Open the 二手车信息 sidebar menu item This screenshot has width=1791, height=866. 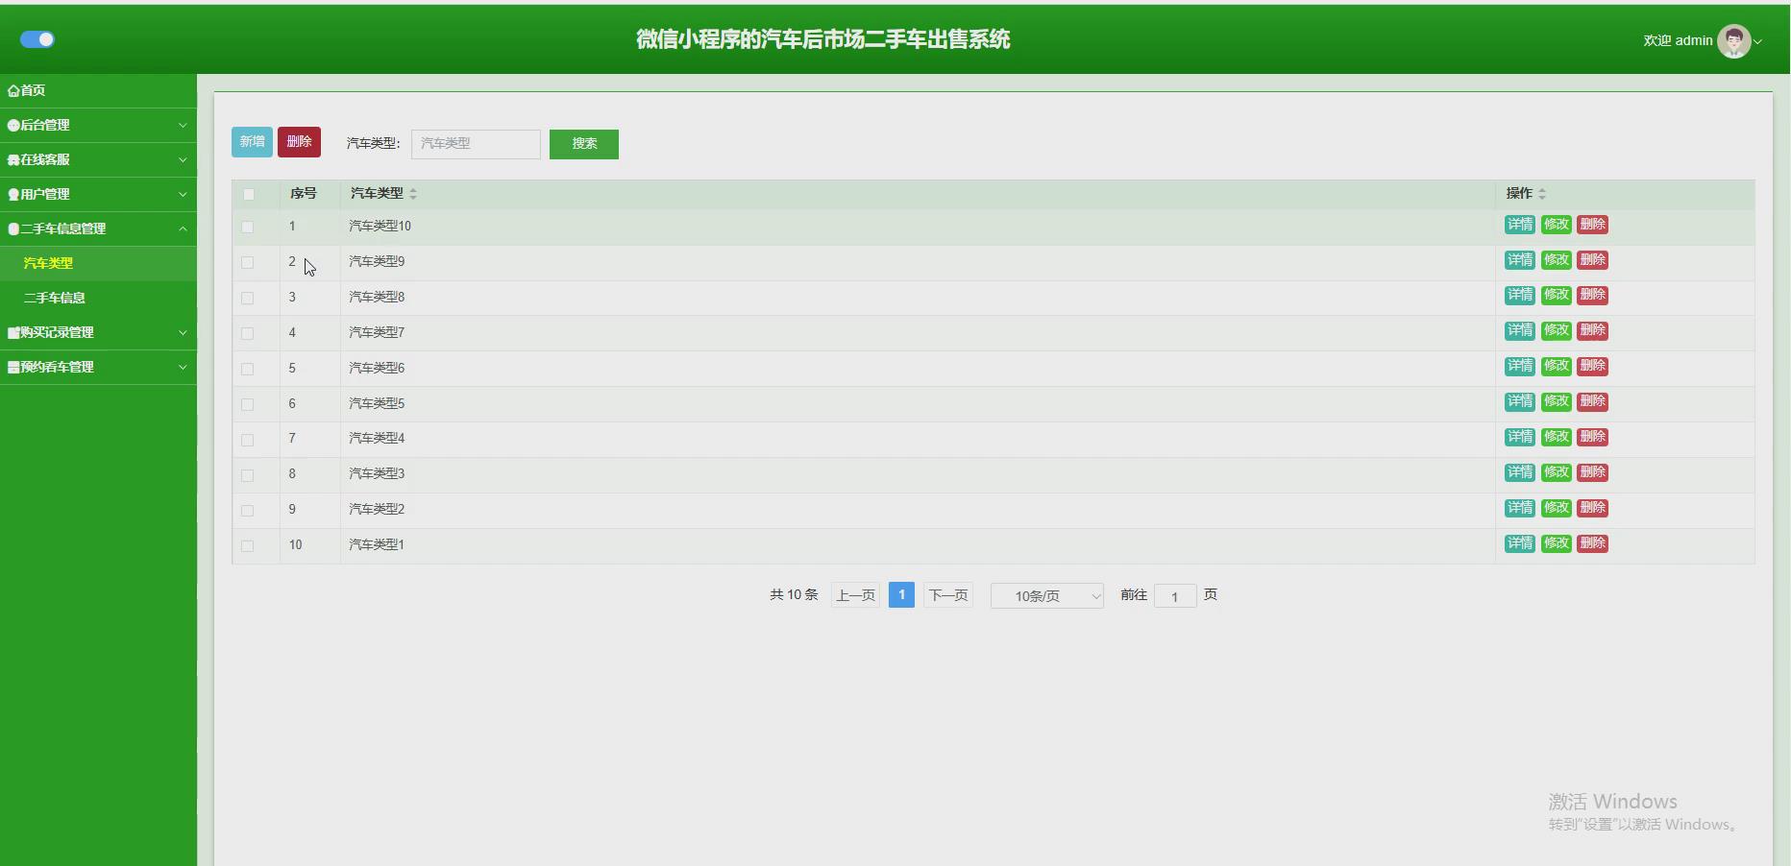point(54,298)
